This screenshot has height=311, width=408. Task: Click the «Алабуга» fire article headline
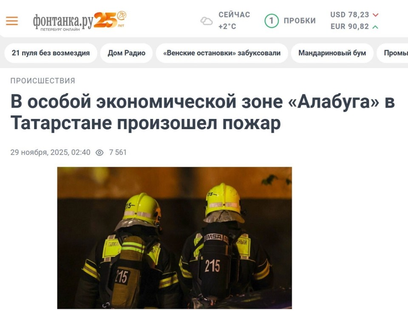coord(203,112)
